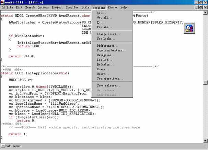
Task: Choose 'Function history...' menu entry
Action: coord(112,50)
